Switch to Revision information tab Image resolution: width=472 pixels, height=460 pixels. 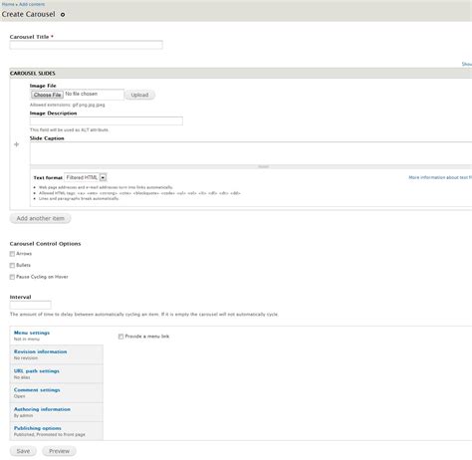coord(57,354)
